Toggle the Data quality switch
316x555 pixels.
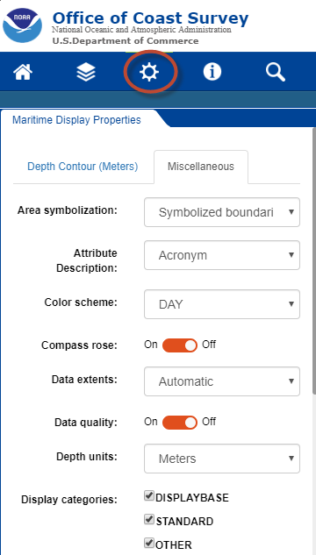(x=180, y=423)
